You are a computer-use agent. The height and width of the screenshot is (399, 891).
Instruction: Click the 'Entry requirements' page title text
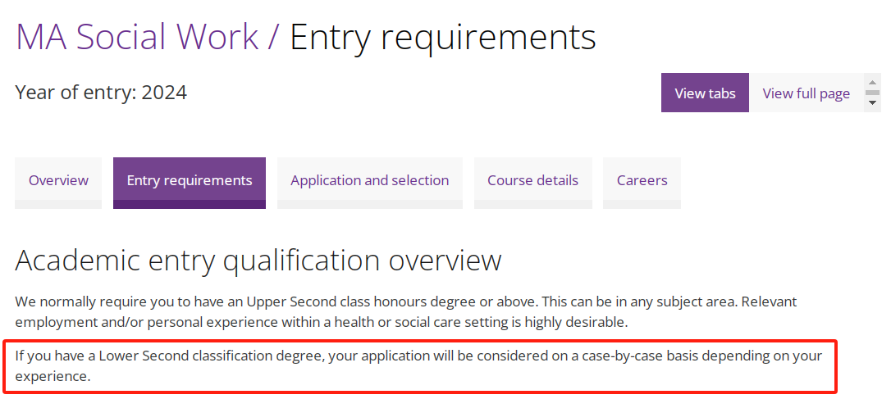(x=443, y=37)
